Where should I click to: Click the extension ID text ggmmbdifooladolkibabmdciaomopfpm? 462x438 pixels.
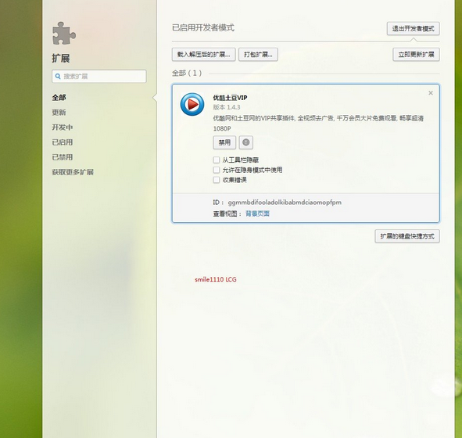pyautogui.click(x=285, y=203)
